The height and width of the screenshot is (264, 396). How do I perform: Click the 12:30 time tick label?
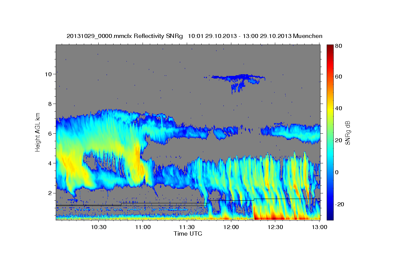tap(276, 227)
